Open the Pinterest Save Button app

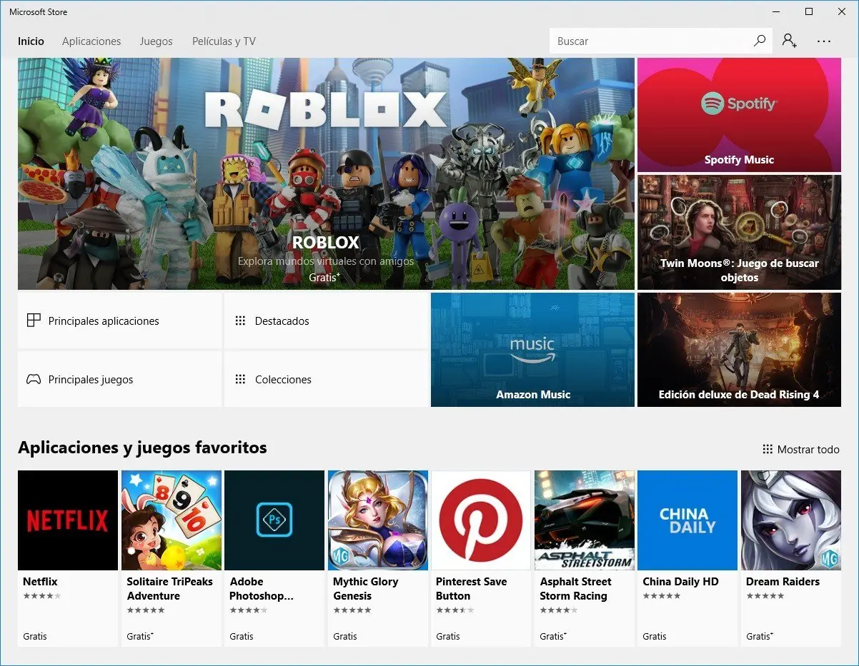481,558
